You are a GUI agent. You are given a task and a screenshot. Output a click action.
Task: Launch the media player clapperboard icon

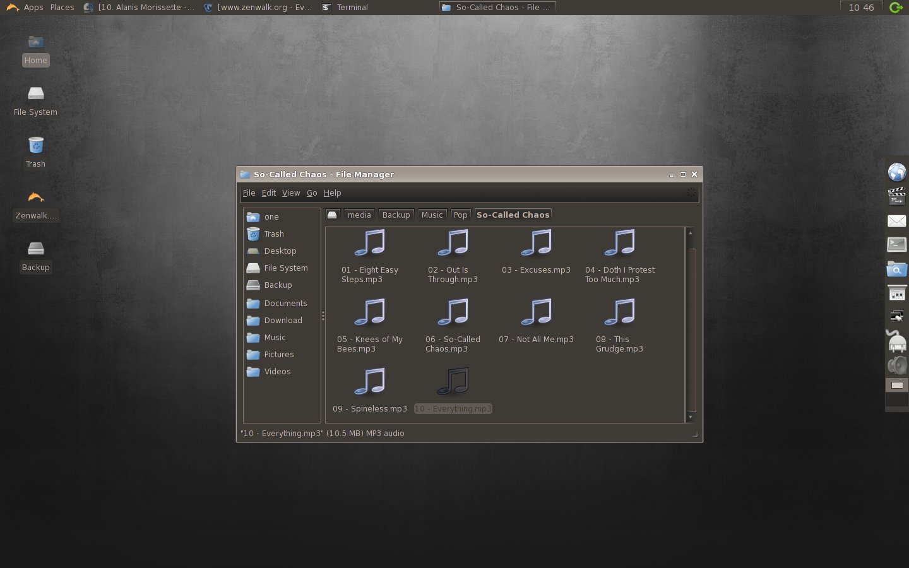[897, 197]
